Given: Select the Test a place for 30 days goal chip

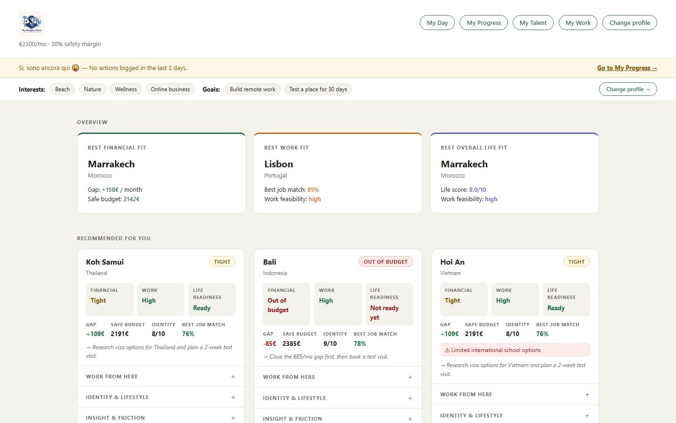Looking at the screenshot, I should (x=318, y=89).
